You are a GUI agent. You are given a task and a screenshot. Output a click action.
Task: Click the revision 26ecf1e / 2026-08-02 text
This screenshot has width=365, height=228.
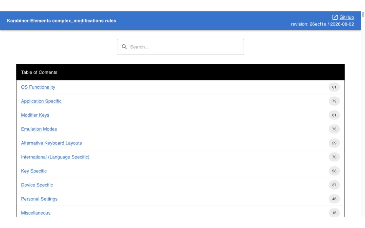click(x=322, y=24)
